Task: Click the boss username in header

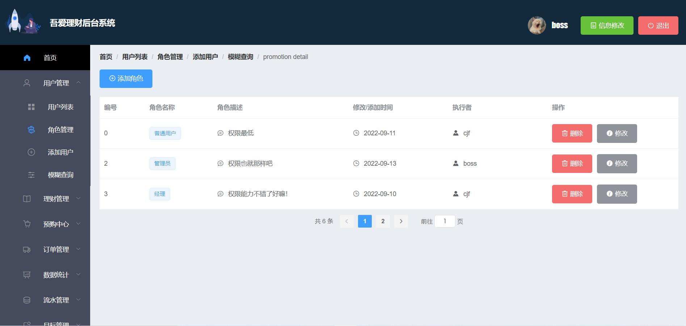Action: pyautogui.click(x=560, y=25)
